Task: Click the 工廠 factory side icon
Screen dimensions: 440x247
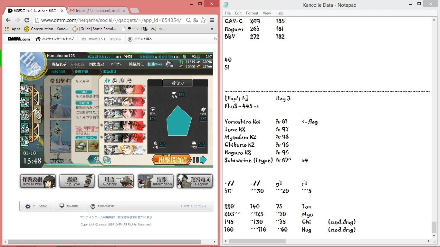Action: point(25,141)
